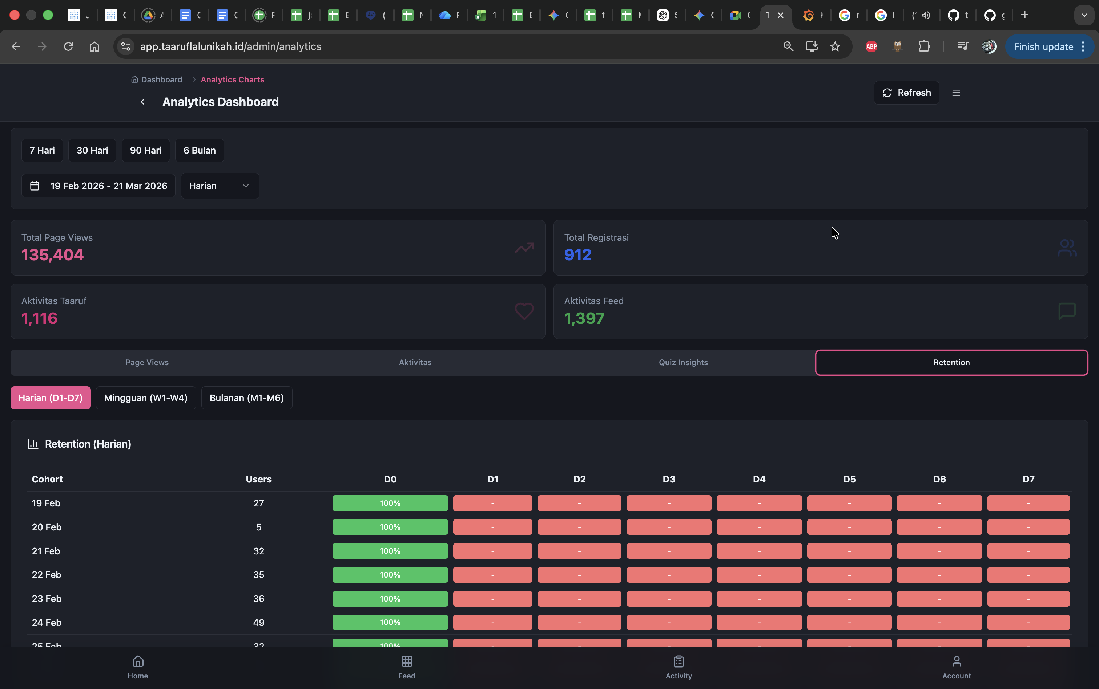Open the Quiz Insights tab
The height and width of the screenshot is (689, 1099).
pyautogui.click(x=683, y=363)
